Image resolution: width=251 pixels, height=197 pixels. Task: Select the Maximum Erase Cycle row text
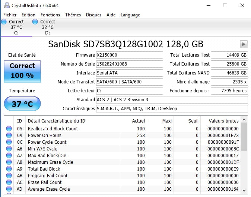pos(50,162)
